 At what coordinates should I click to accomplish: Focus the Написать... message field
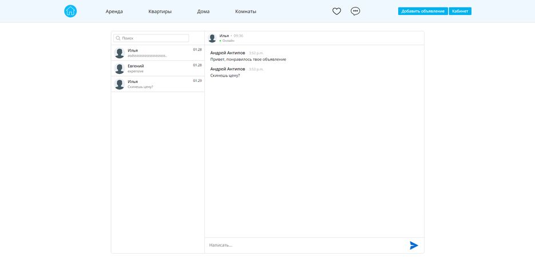pyautogui.click(x=307, y=245)
